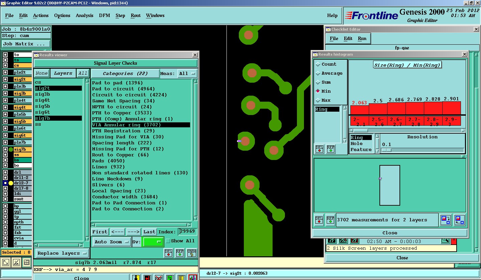481x280 pixels.
Task: Open the green Sv: dropdown
Action: coord(153,242)
